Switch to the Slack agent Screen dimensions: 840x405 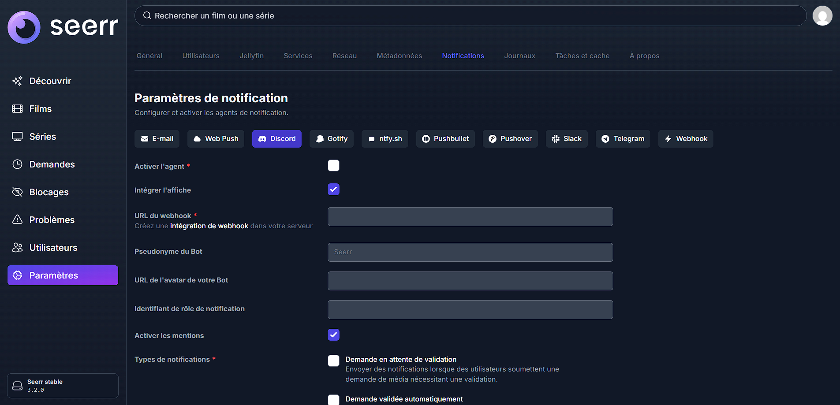(566, 139)
